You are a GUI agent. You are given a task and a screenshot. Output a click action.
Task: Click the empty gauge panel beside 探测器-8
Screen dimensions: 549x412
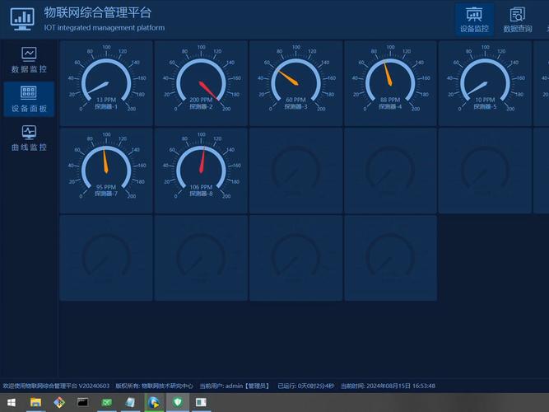click(295, 170)
